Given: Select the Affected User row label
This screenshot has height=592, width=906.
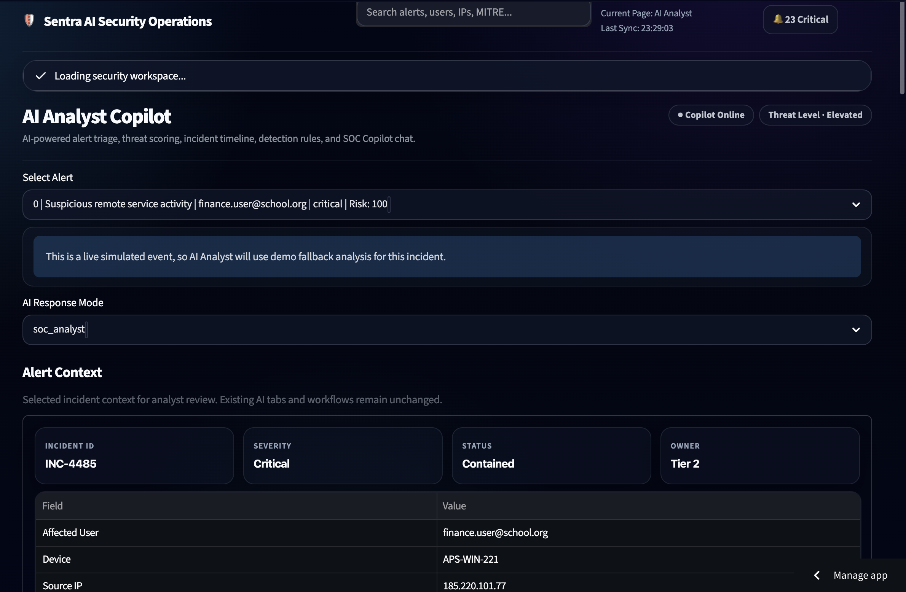Looking at the screenshot, I should (70, 533).
